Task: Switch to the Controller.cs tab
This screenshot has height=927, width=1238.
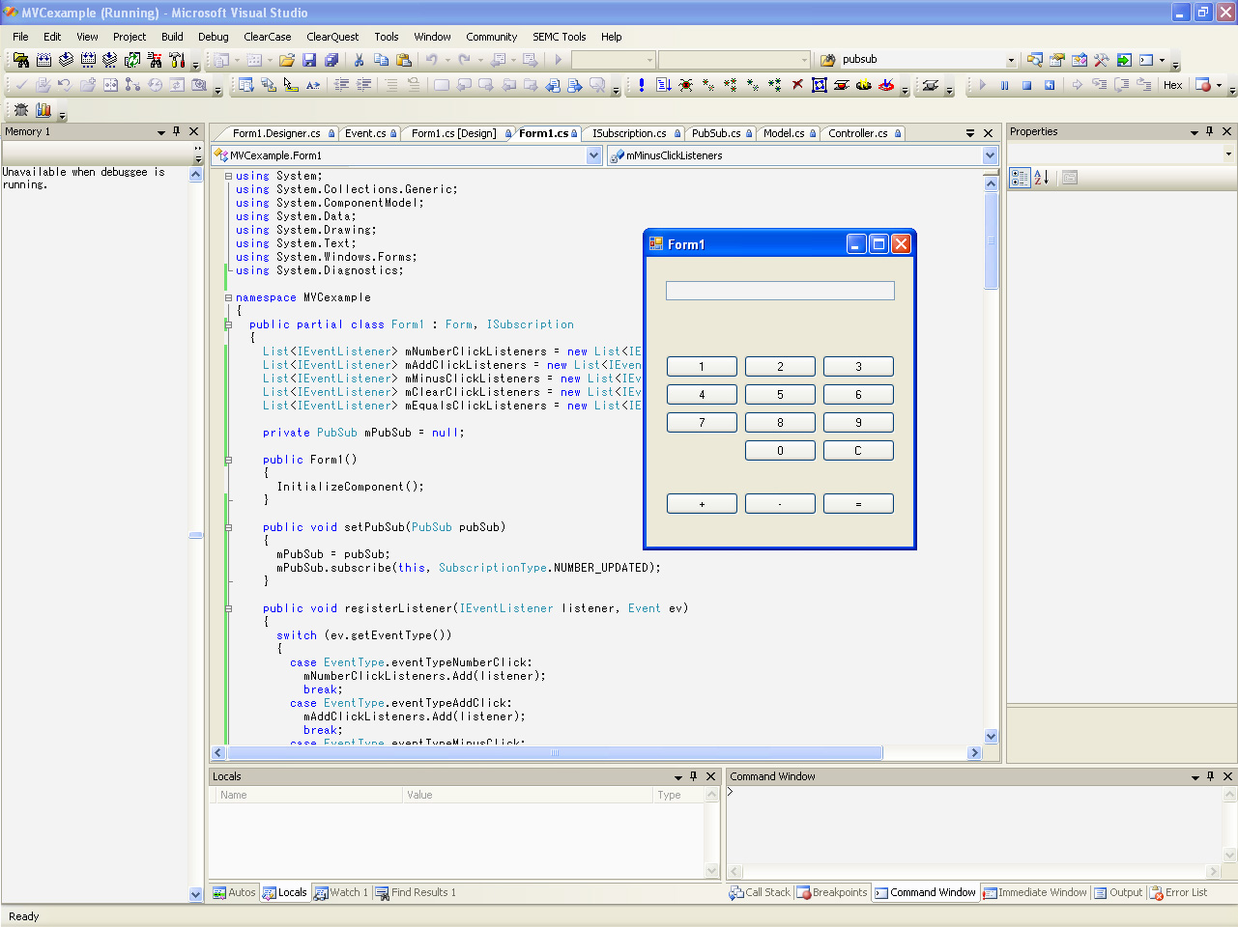Action: (858, 133)
